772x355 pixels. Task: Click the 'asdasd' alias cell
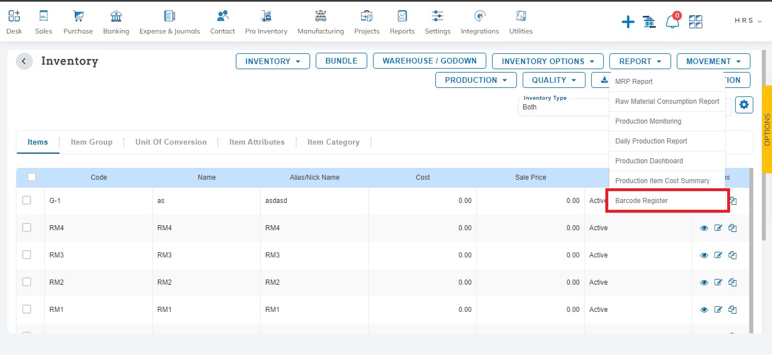pos(315,201)
